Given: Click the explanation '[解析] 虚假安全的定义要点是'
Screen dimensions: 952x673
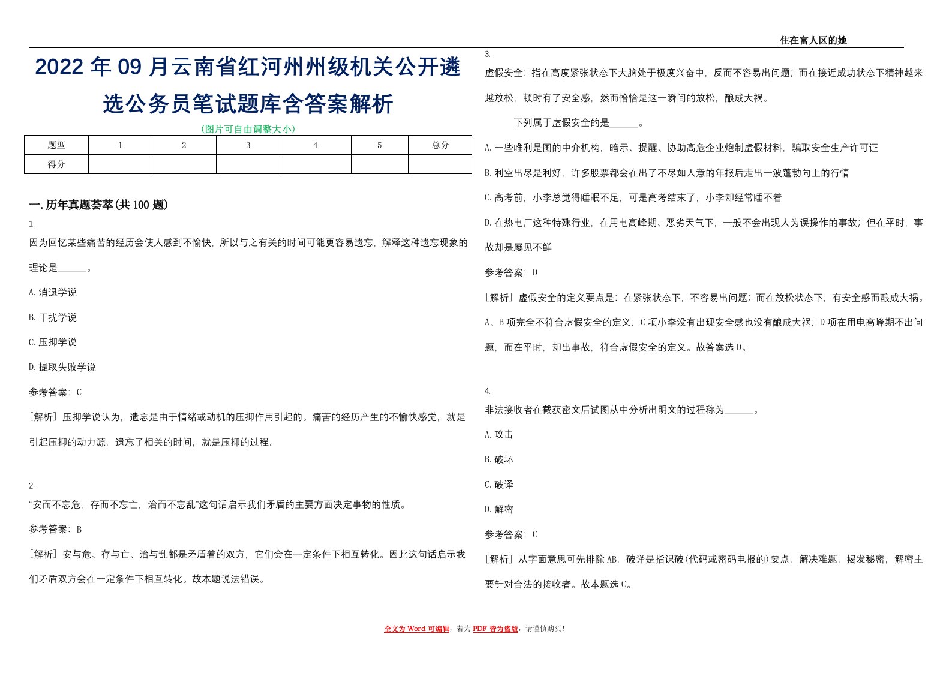Looking at the screenshot, I should click(x=704, y=322).
